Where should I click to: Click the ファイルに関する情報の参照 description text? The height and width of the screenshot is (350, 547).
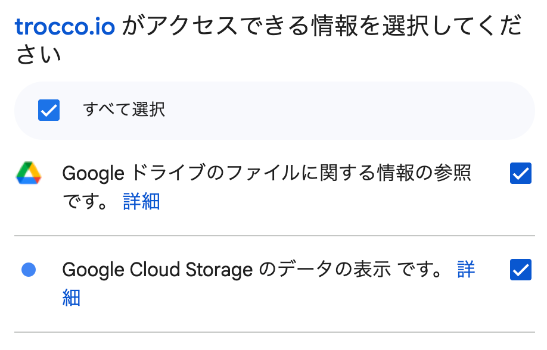(334, 174)
